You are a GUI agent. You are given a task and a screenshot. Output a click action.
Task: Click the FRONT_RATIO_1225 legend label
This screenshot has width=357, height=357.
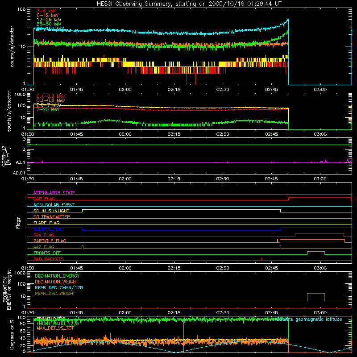[x=58, y=324]
